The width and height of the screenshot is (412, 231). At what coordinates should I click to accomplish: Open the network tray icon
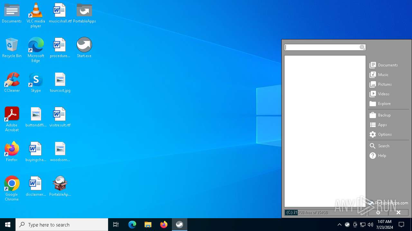pyautogui.click(x=363, y=225)
